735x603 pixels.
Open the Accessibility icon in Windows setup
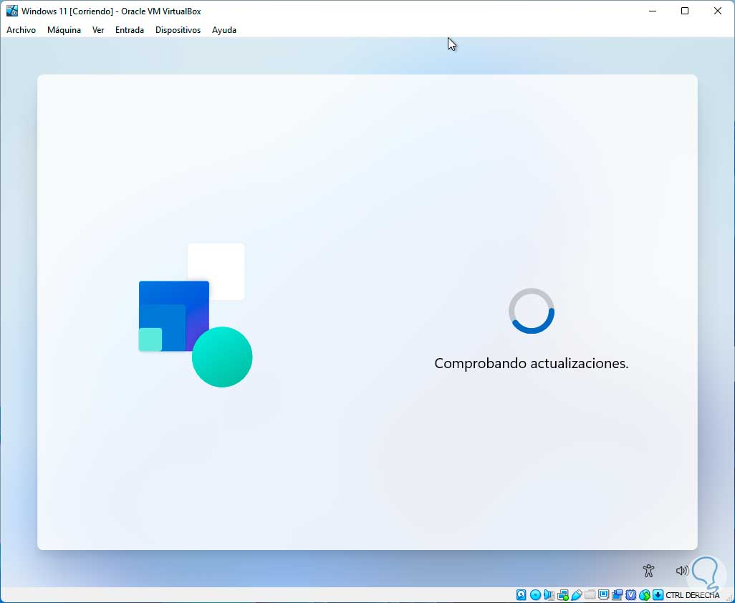click(648, 570)
